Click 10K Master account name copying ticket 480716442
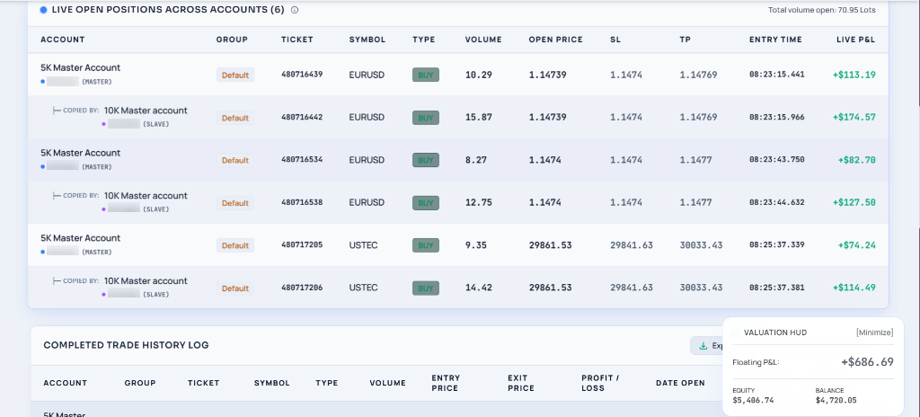 click(146, 111)
